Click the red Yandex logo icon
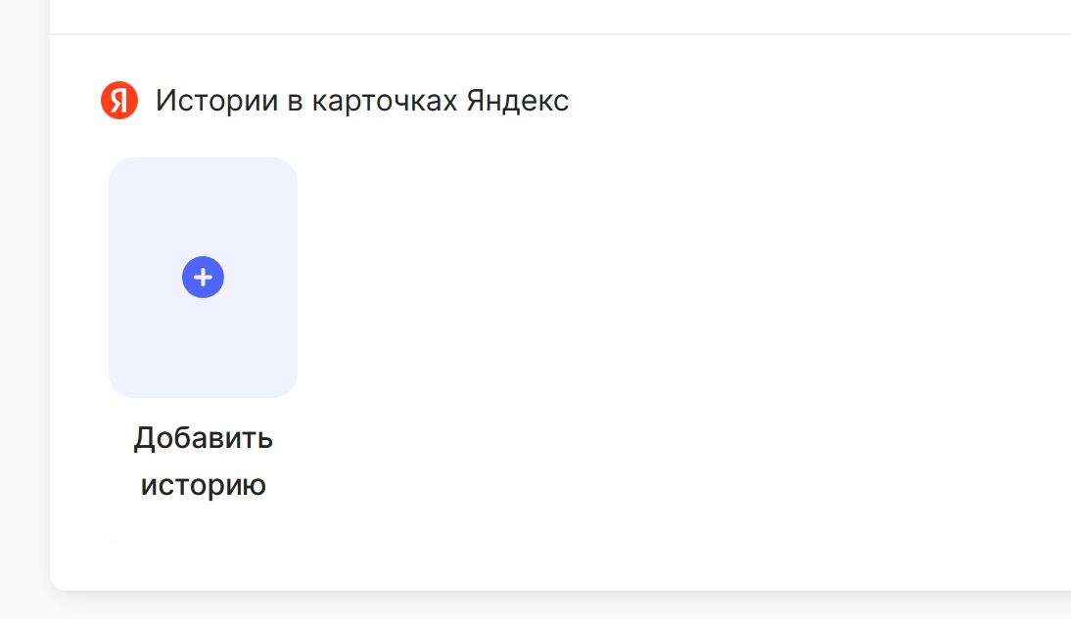Viewport: 1071px width, 619px height. (x=119, y=101)
